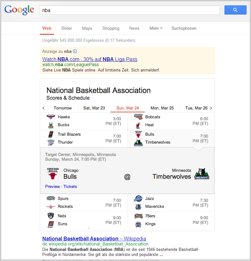Viewport: 251px width, 261px height.
Task: Click the ad info icon beside 'nba'
Action: tap(75, 51)
